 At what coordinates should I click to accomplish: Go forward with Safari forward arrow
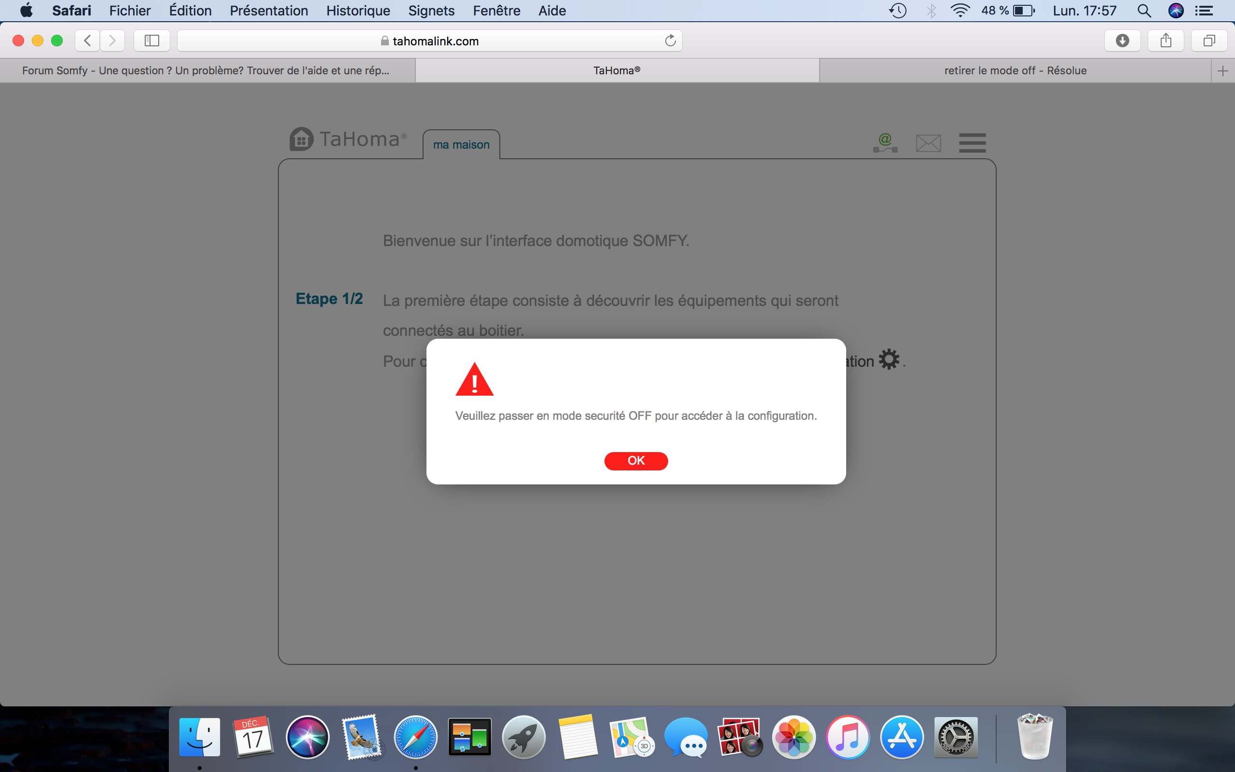112,41
